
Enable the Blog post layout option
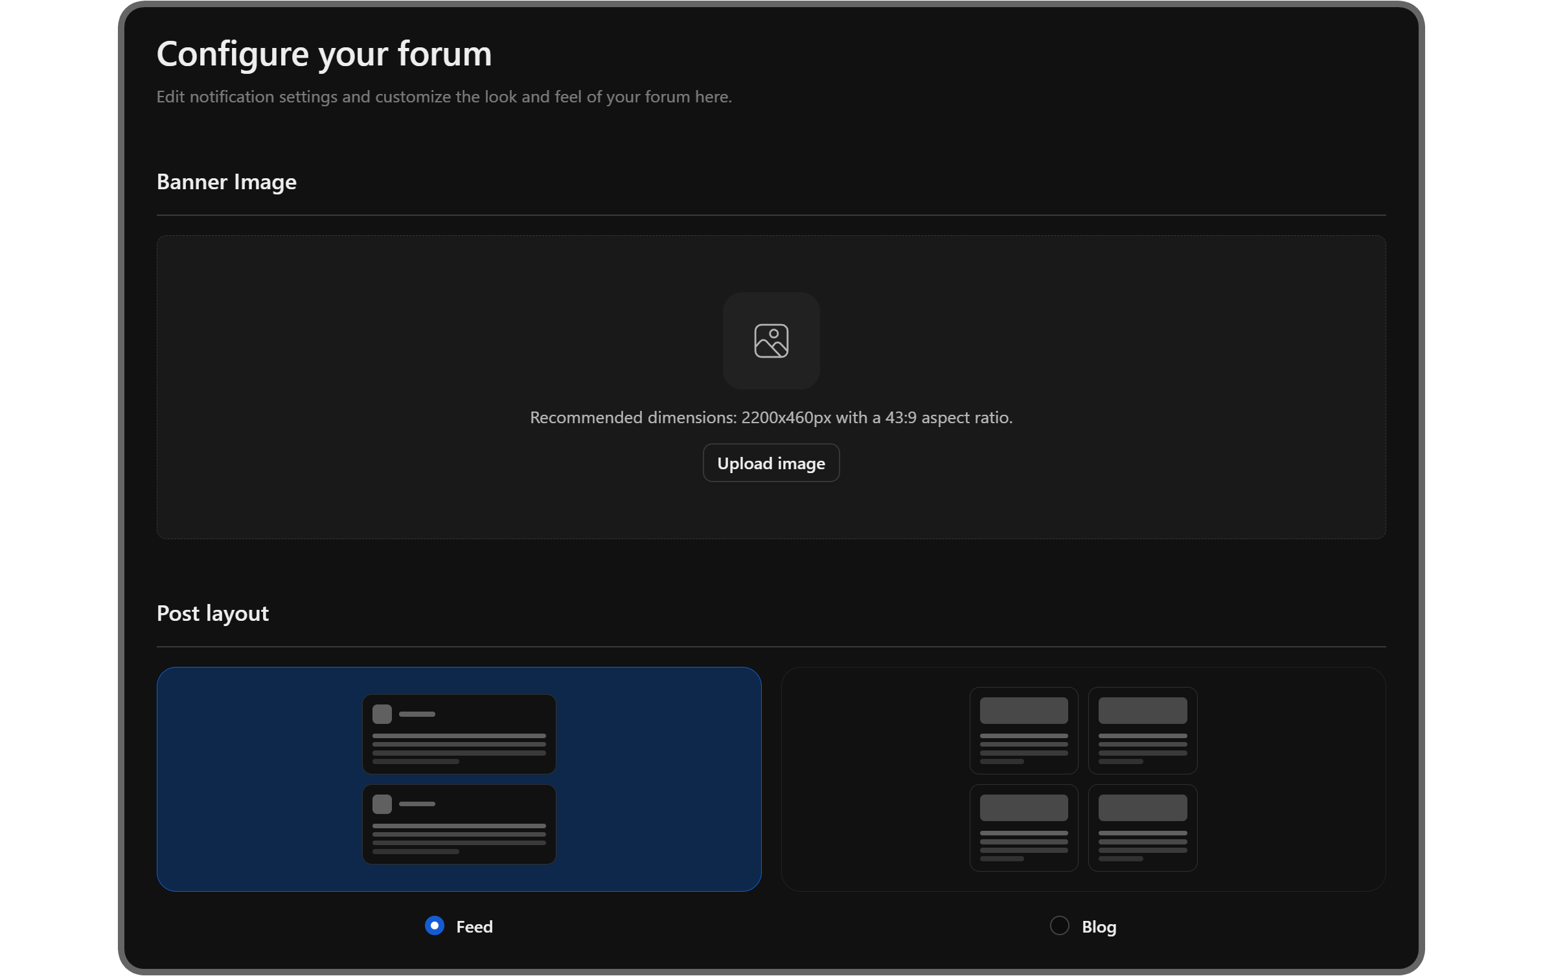click(1058, 926)
